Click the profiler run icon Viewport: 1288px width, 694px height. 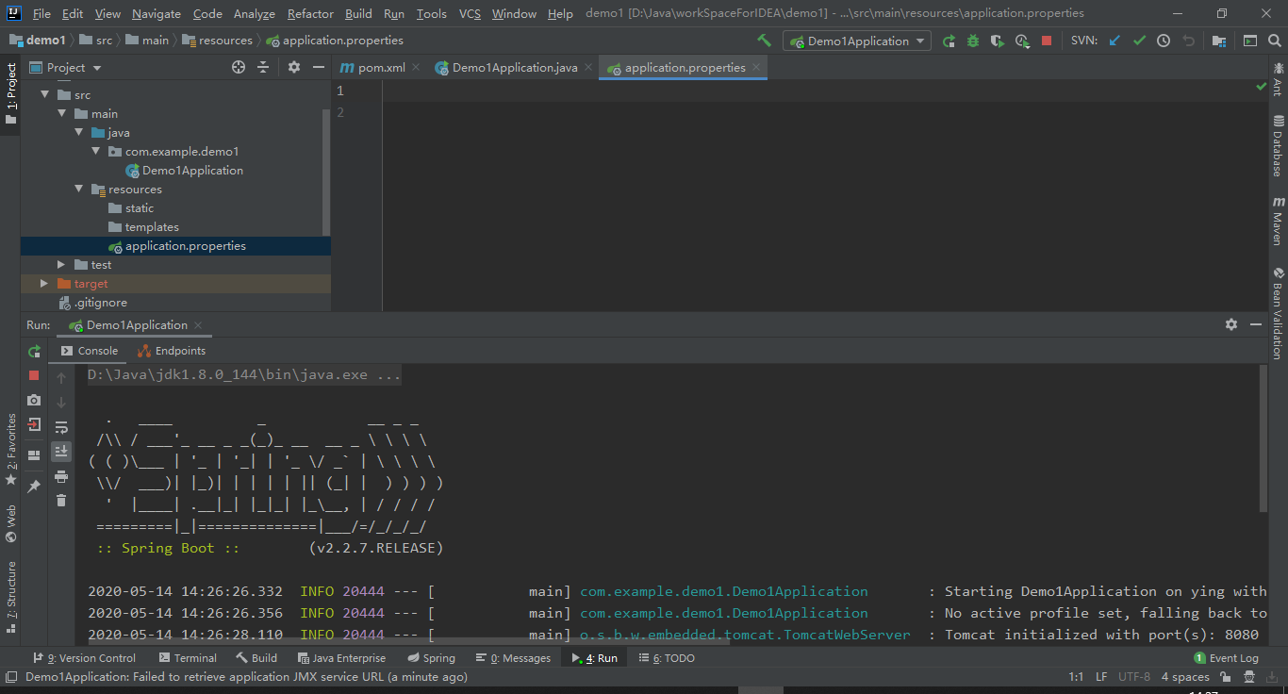[1022, 41]
